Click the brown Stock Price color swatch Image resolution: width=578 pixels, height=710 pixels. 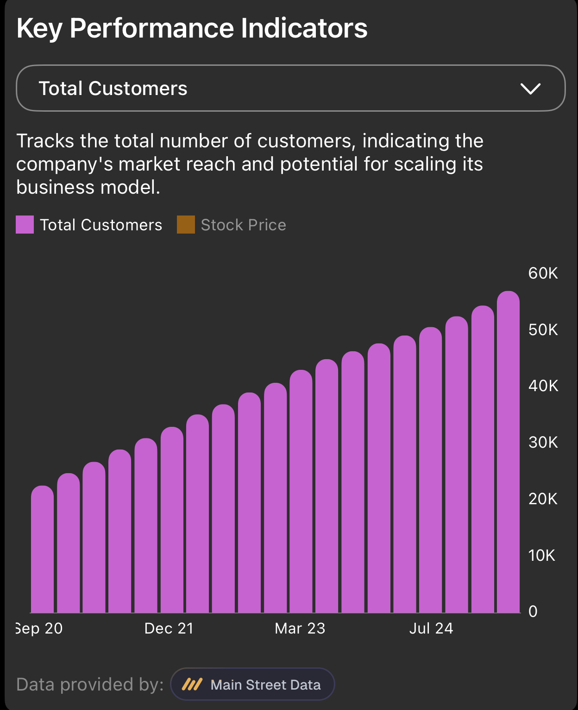point(186,225)
